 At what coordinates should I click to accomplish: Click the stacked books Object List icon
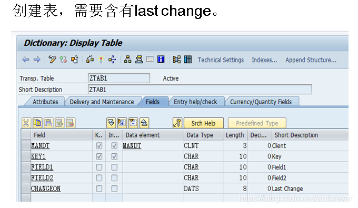[139, 60]
